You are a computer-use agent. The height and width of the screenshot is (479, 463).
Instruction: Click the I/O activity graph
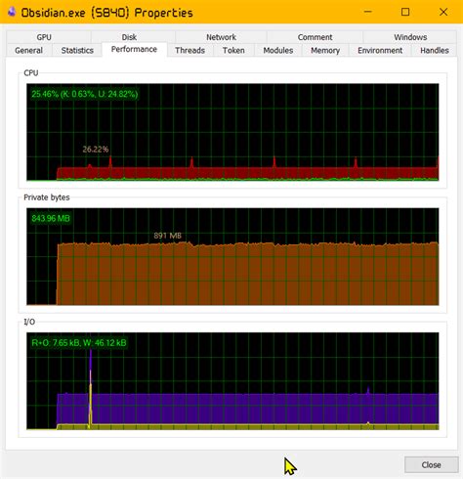pos(232,381)
